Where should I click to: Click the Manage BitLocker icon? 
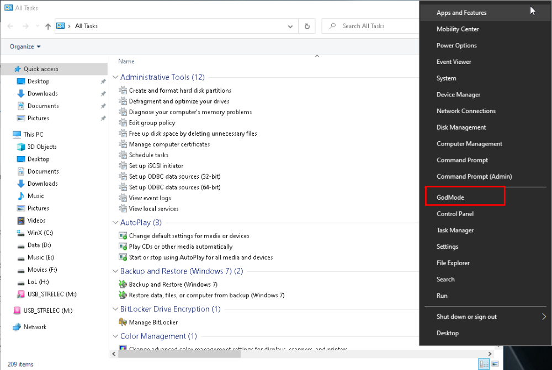[123, 322]
